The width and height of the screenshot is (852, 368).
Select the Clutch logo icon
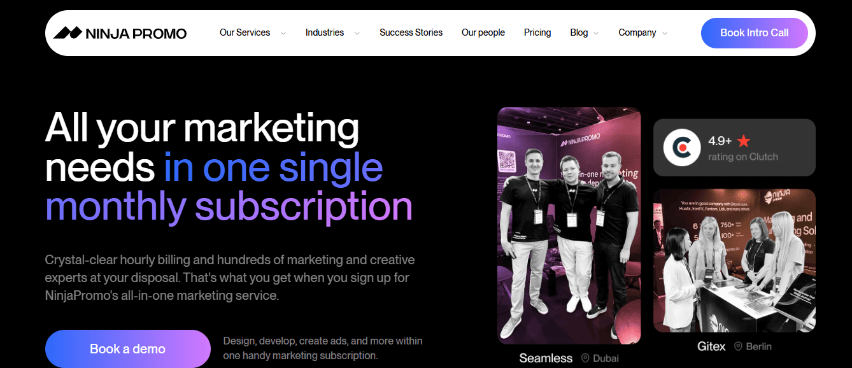click(681, 147)
